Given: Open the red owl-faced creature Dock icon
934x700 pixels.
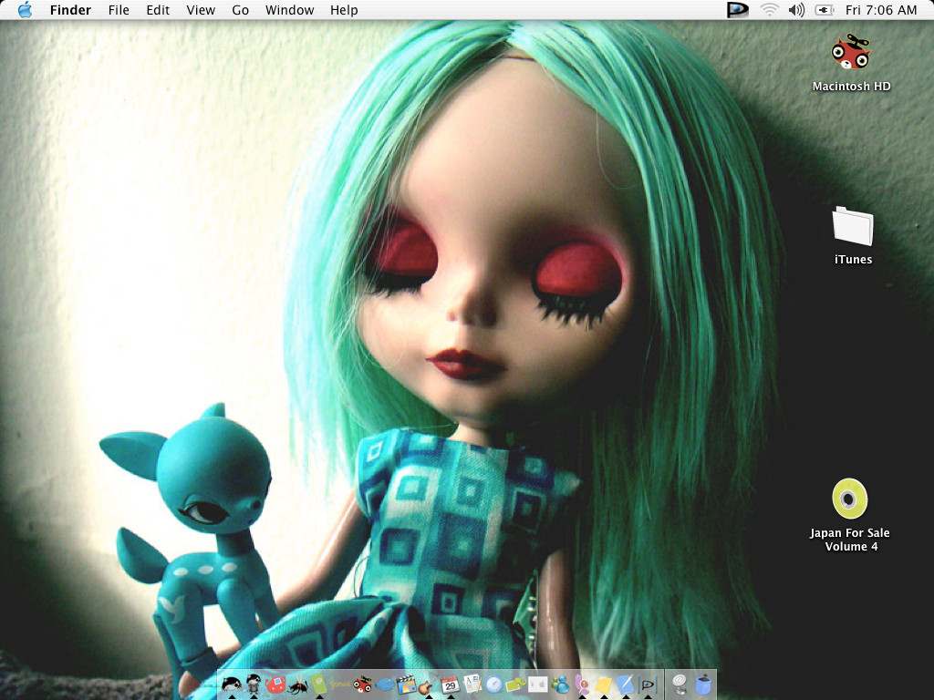Looking at the screenshot, I should tap(362, 685).
